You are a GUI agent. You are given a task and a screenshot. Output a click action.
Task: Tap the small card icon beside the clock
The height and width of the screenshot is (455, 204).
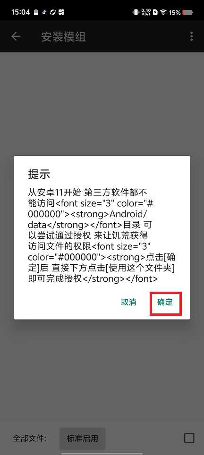point(36,12)
